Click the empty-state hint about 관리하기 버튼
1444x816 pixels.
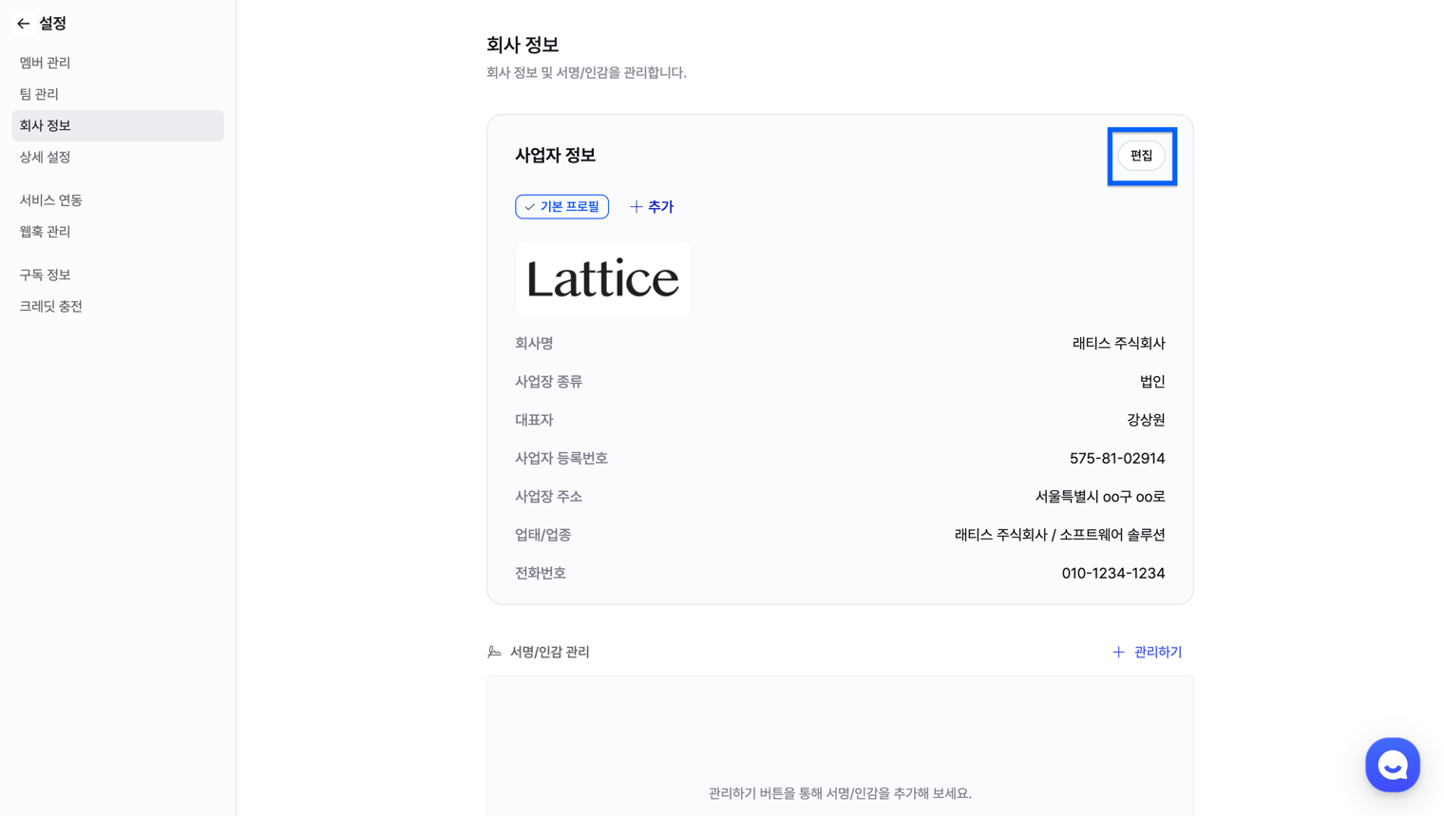click(840, 793)
